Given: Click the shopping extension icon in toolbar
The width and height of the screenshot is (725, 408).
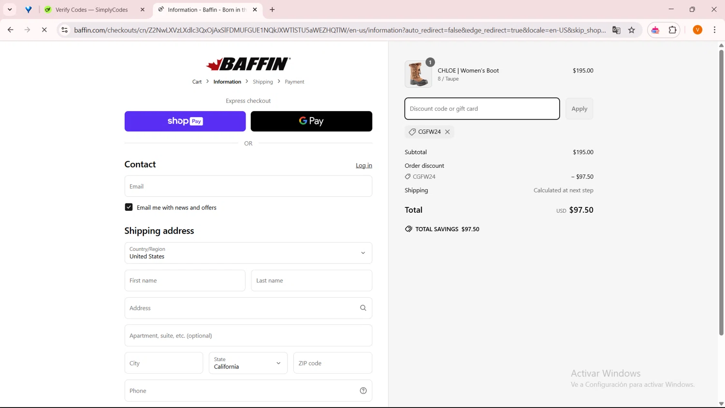Looking at the screenshot, I should (x=655, y=30).
